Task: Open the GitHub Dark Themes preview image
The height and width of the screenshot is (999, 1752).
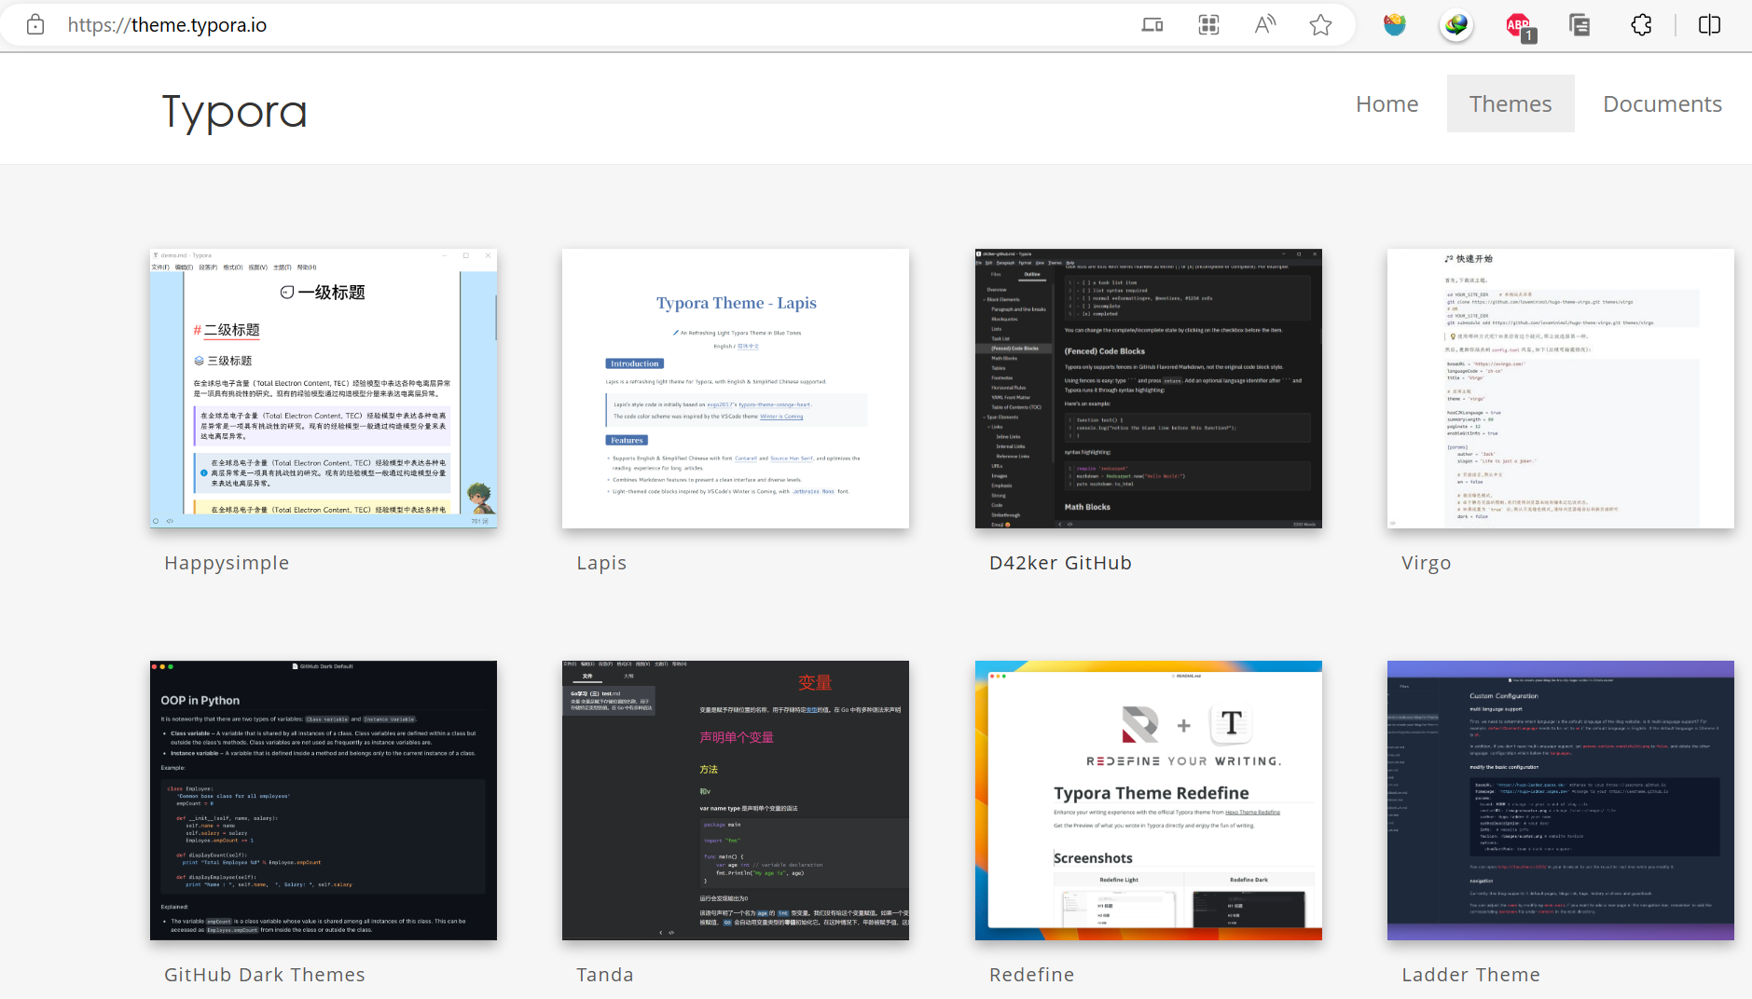Action: (324, 801)
